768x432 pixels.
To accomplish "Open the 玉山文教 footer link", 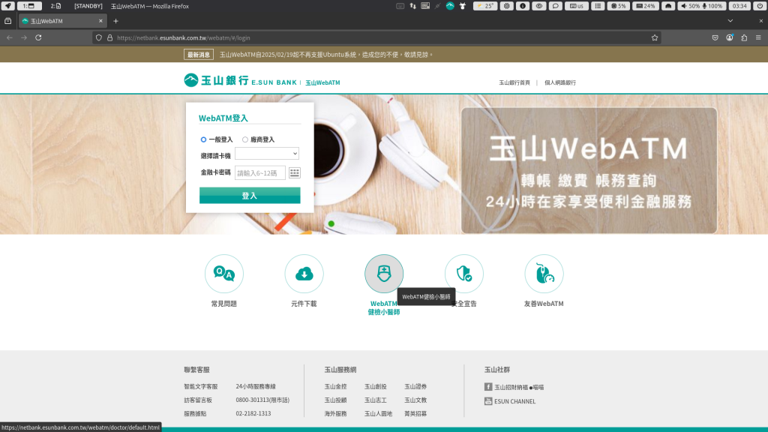I will coord(415,400).
